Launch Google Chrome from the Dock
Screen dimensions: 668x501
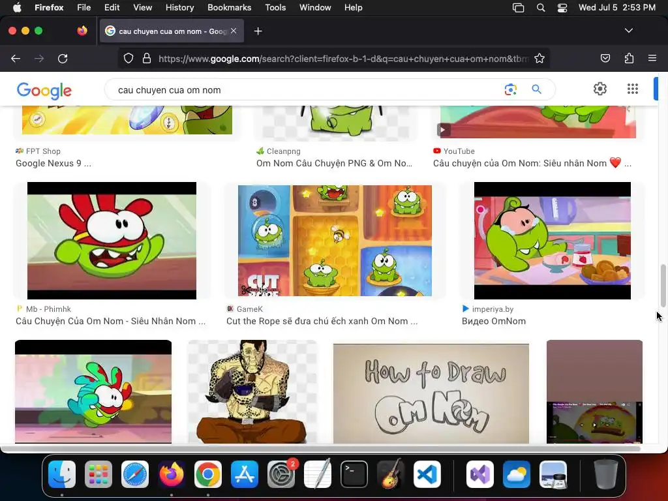click(x=208, y=474)
